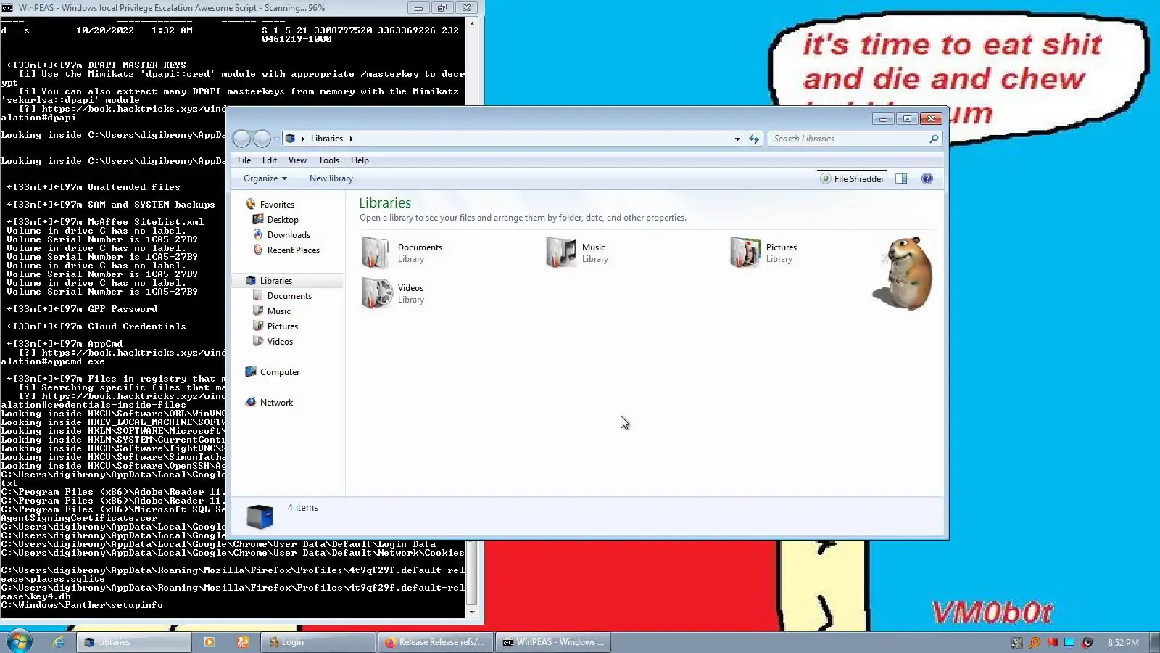Launch Windows Media Player from taskbar
The width and height of the screenshot is (1160, 653).
coord(210,642)
